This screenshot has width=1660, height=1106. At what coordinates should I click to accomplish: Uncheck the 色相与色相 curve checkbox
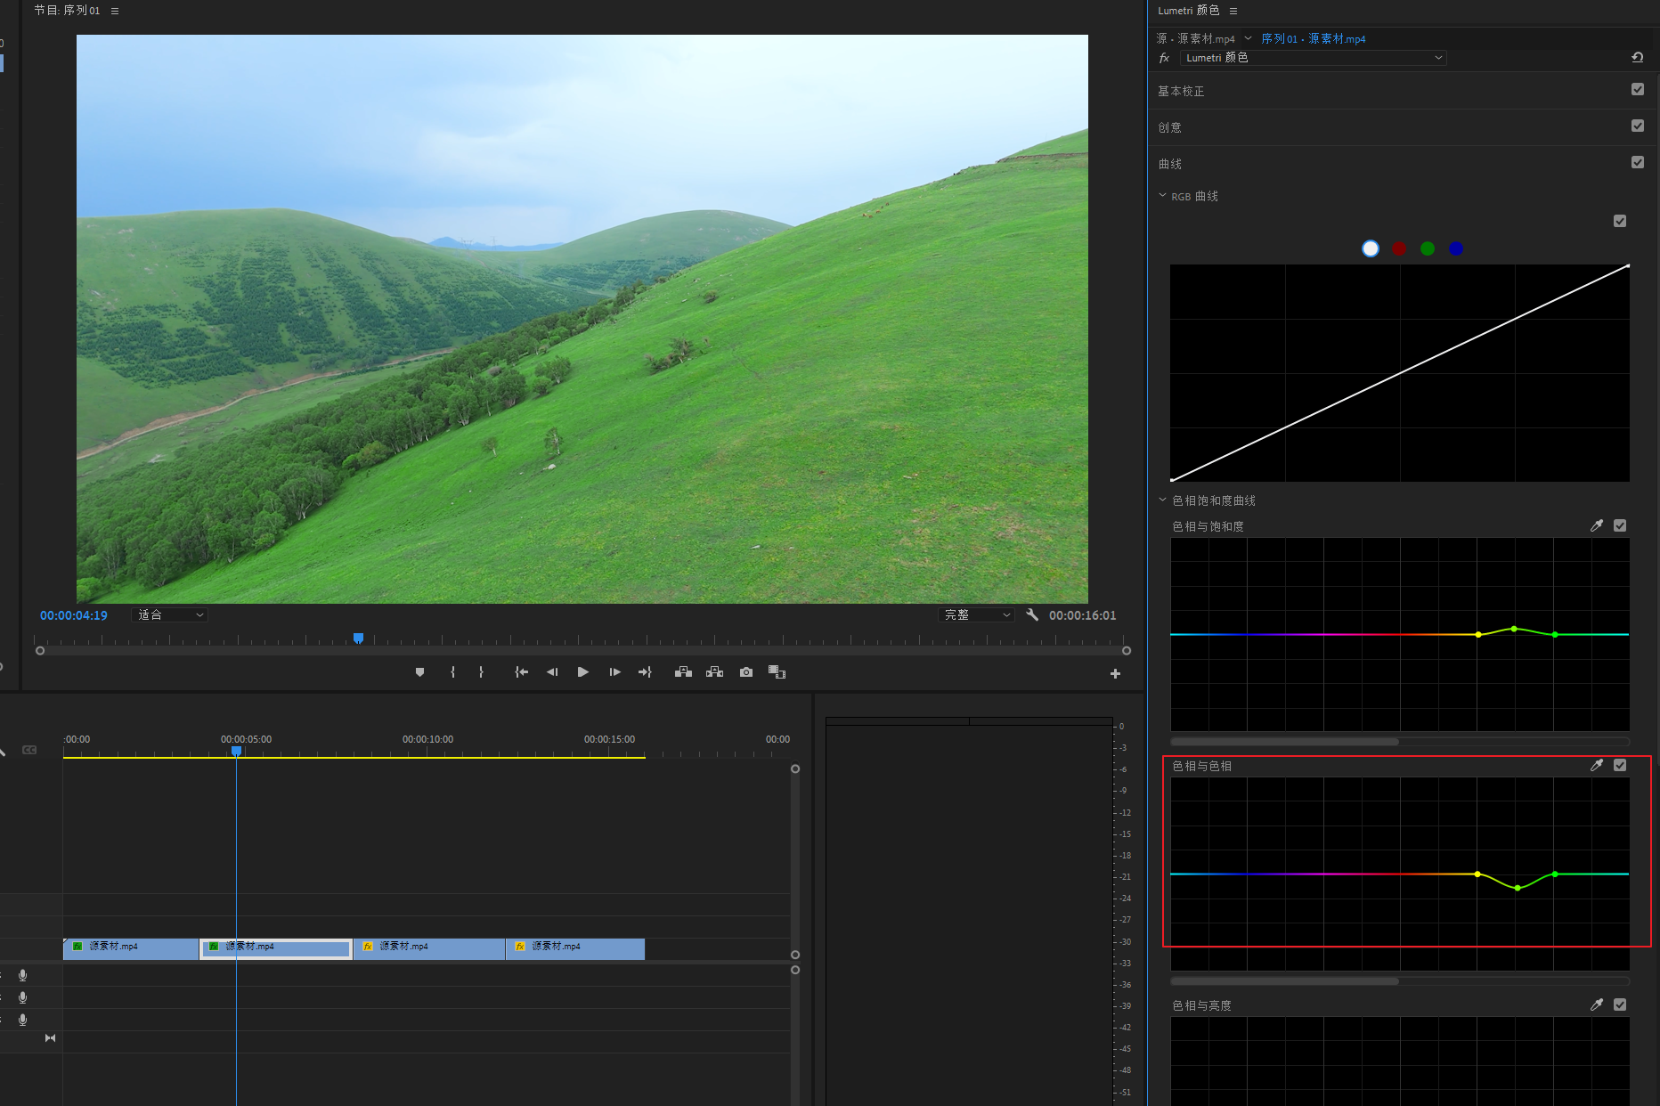(x=1620, y=765)
